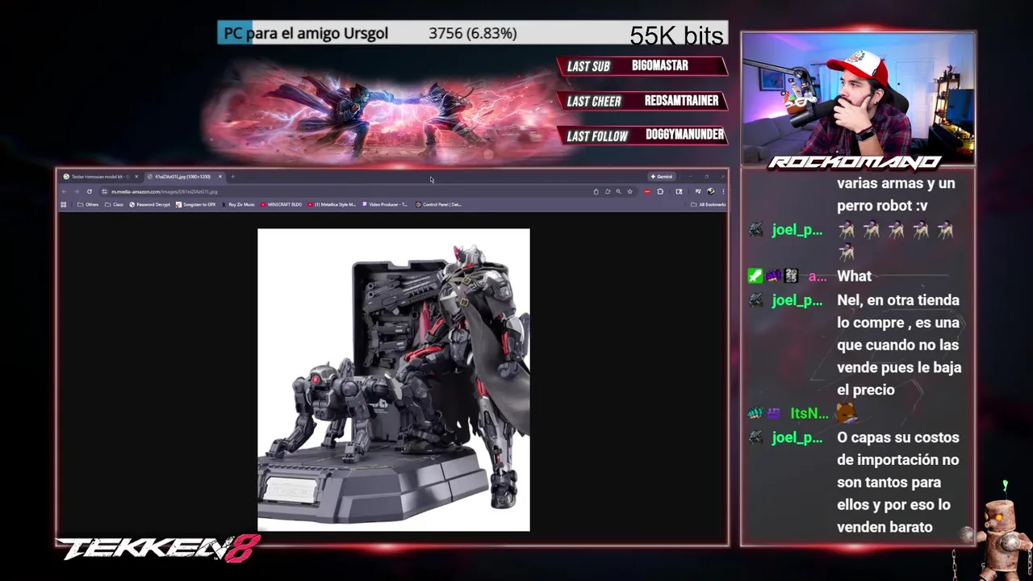1033x581 pixels.
Task: Click the browser forward arrow
Action: 77,191
